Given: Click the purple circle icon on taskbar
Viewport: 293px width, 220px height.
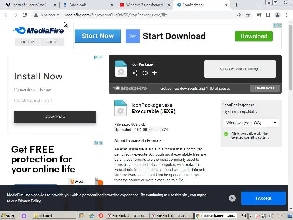Looking at the screenshot, I should click(24, 216).
